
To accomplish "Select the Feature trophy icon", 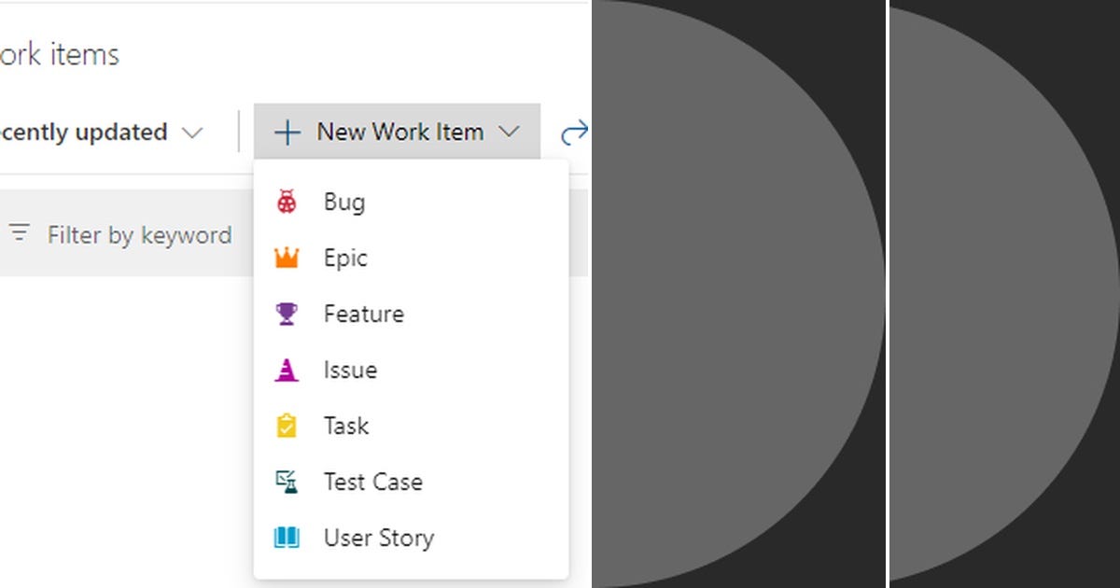I will tap(285, 314).
